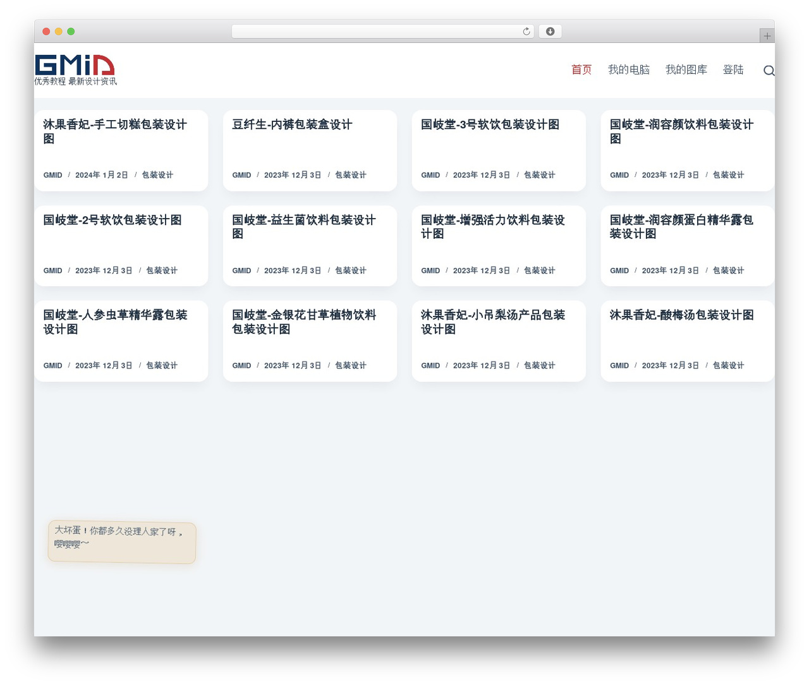This screenshot has width=809, height=685.
Task: Select the 登陆 menu item
Action: 733,70
